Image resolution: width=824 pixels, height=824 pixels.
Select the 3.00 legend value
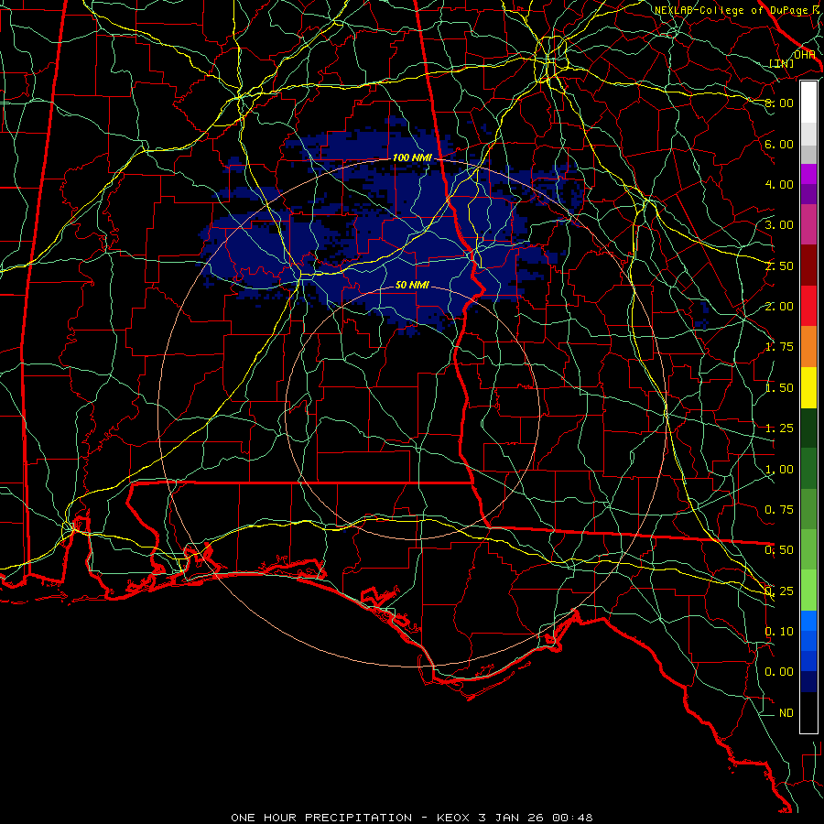click(779, 225)
